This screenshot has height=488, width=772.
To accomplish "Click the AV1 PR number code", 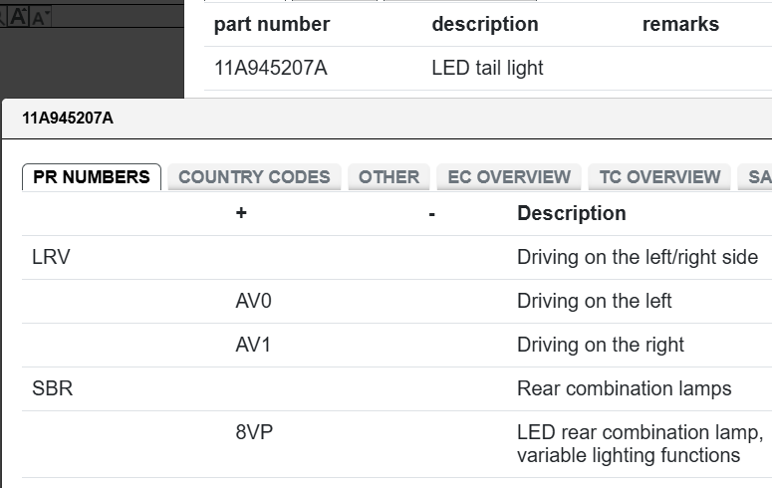I will (x=253, y=345).
